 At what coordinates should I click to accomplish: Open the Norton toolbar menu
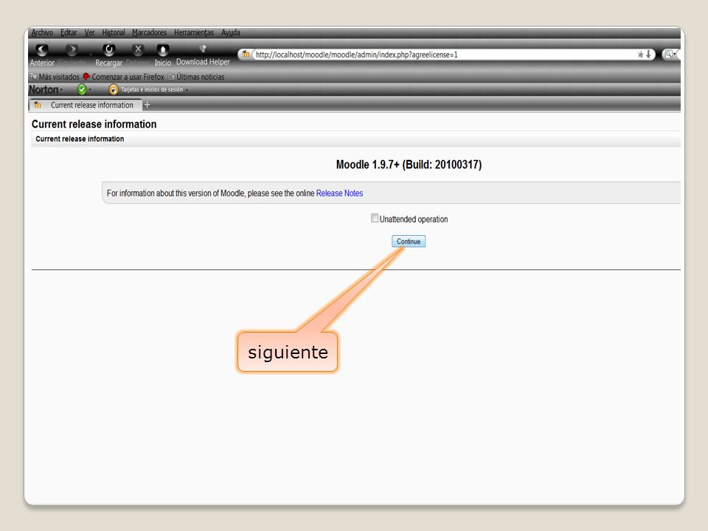pos(46,89)
